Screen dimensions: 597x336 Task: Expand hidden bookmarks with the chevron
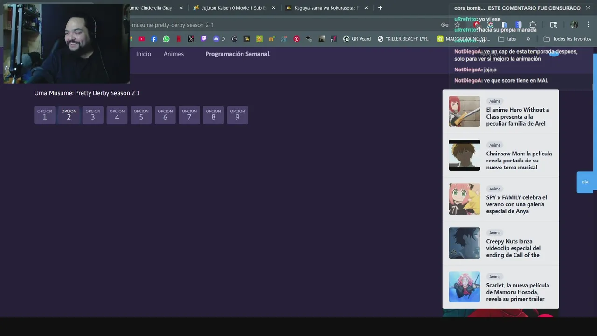click(x=528, y=39)
